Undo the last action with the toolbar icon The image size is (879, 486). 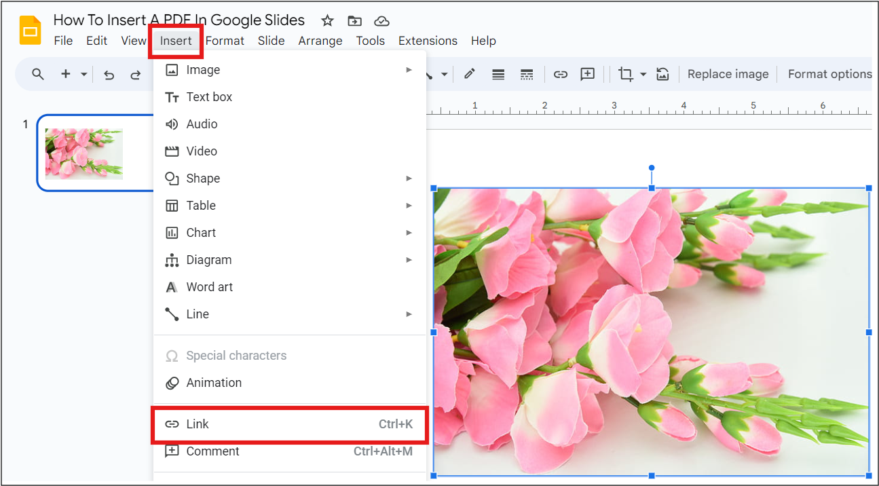[109, 75]
